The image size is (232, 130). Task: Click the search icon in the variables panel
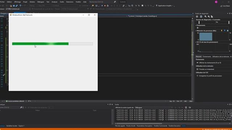(x=21, y=108)
